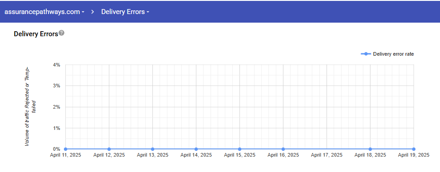The image size is (440, 172).
Task: Click the rotated y-axis title text
Action: tap(30, 106)
